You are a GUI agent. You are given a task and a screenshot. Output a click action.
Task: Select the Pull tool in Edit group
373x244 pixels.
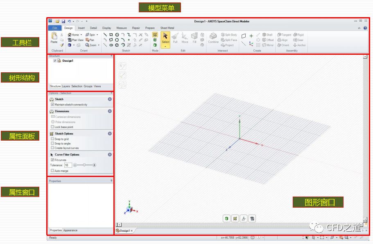[x=175, y=38]
